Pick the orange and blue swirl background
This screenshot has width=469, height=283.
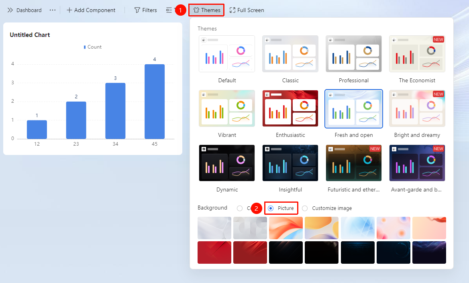pyautogui.click(x=285, y=228)
